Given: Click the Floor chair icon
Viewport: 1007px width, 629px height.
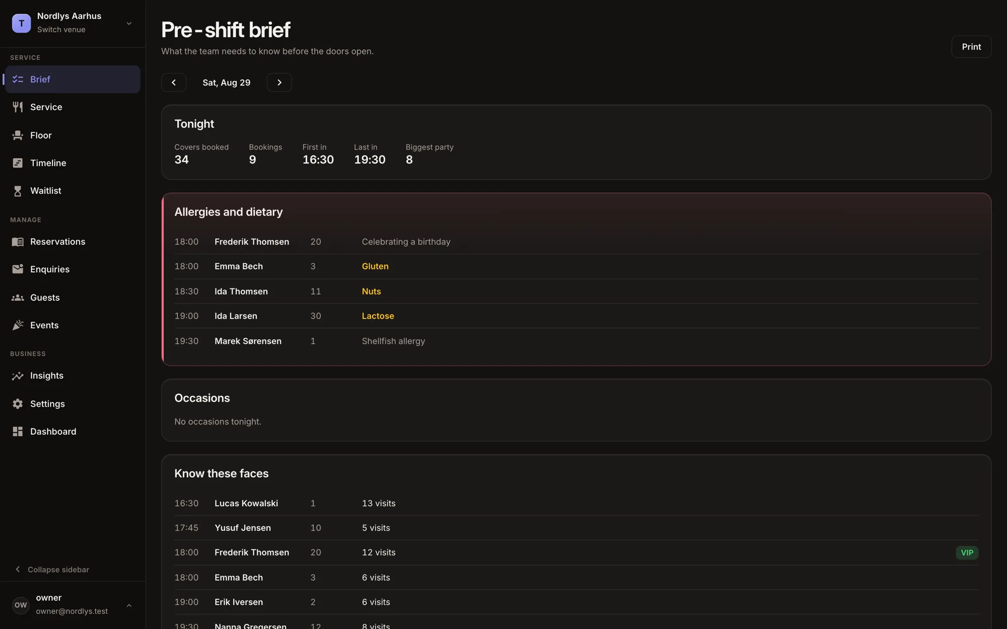Looking at the screenshot, I should coord(18,135).
